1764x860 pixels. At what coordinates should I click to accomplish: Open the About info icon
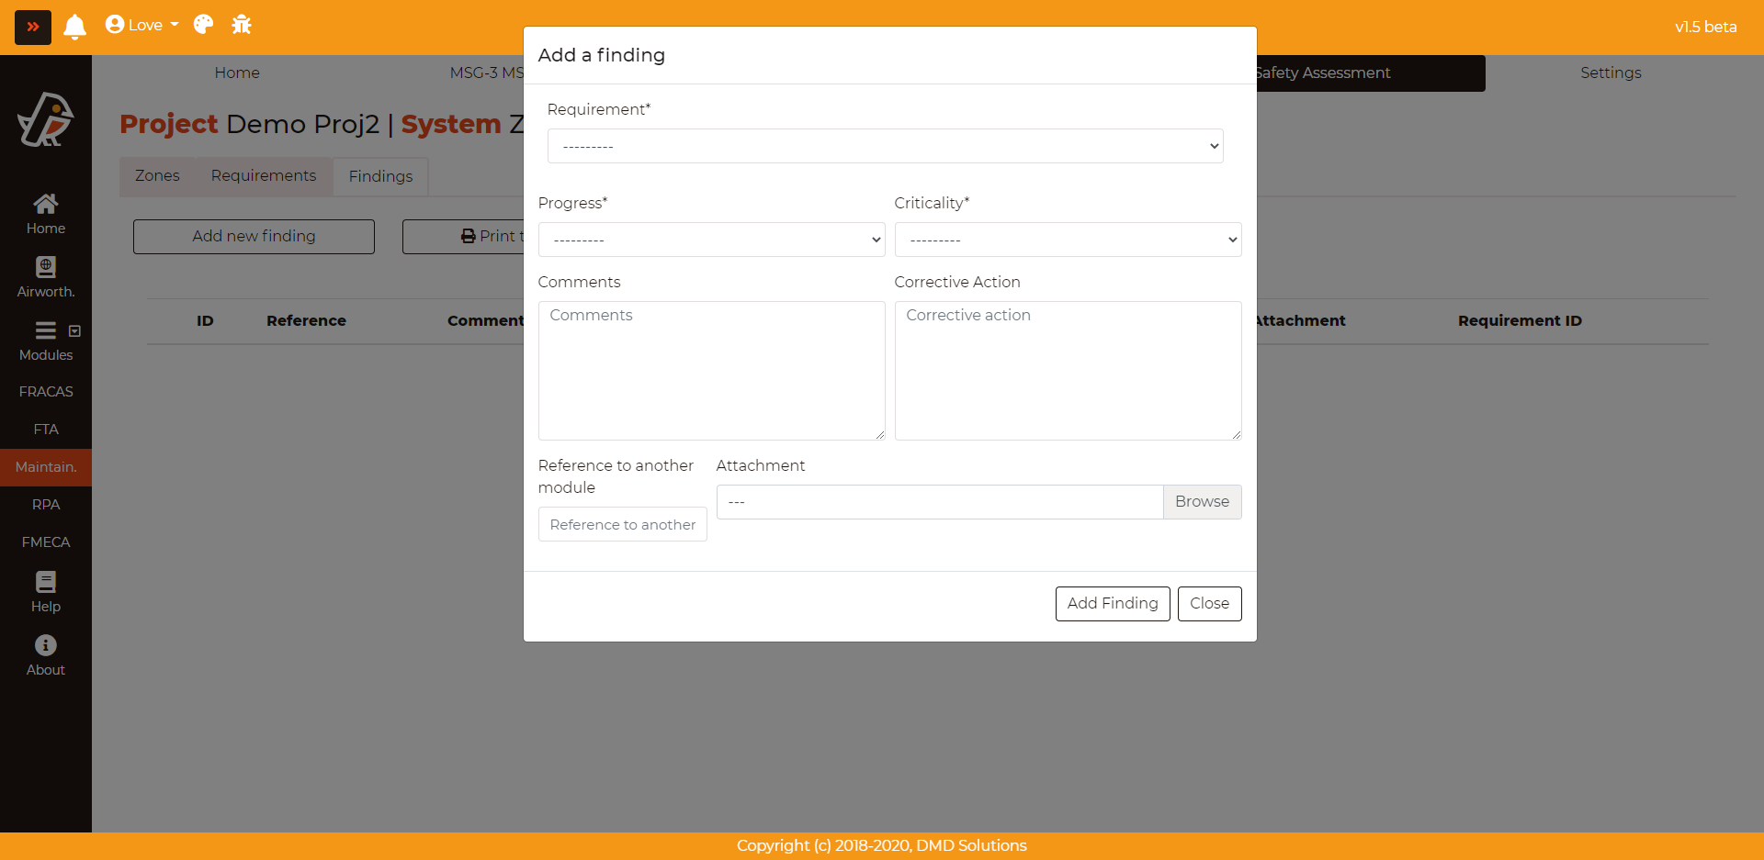(x=46, y=655)
